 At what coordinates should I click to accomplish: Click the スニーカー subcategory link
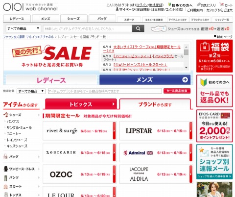(x=14, y=134)
